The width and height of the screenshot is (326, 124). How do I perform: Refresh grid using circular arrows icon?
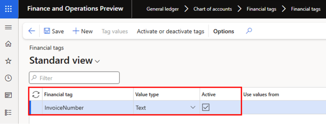click(36, 95)
